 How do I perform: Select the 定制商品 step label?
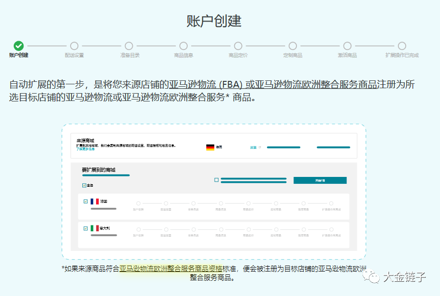coord(293,54)
